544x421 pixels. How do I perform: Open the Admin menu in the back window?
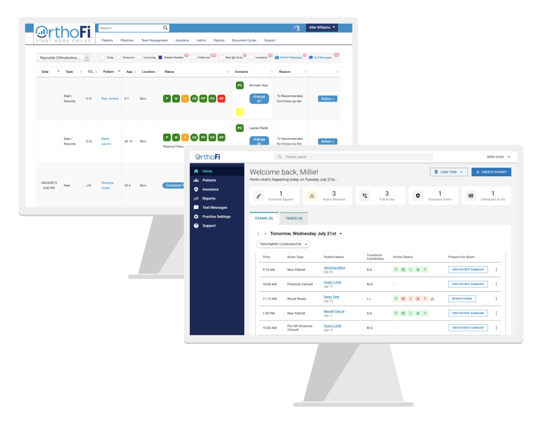(201, 40)
